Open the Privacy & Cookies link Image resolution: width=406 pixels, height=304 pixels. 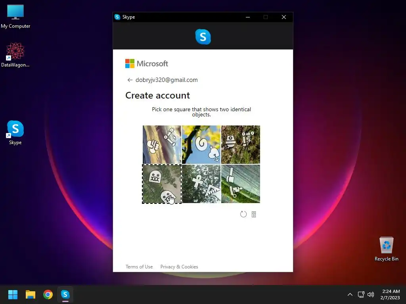(179, 266)
